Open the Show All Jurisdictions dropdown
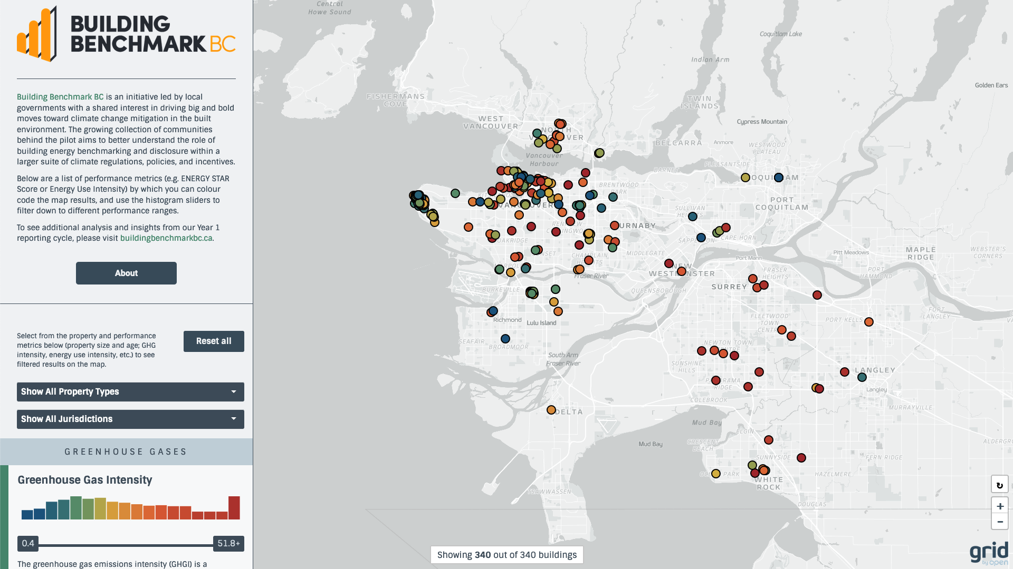Viewport: 1013px width, 569px height. pos(130,419)
